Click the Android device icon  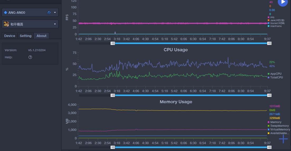point(6,12)
